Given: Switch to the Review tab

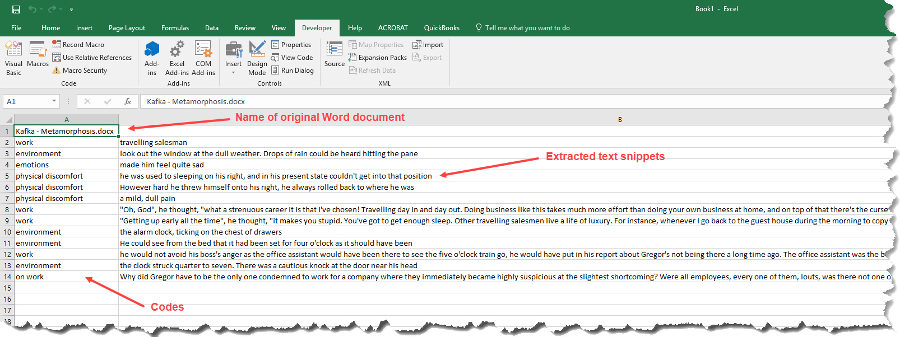Looking at the screenshot, I should click(245, 27).
